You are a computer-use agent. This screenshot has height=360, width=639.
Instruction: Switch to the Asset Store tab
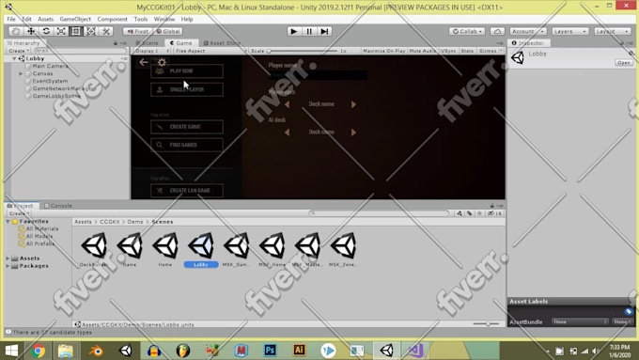[x=222, y=43]
